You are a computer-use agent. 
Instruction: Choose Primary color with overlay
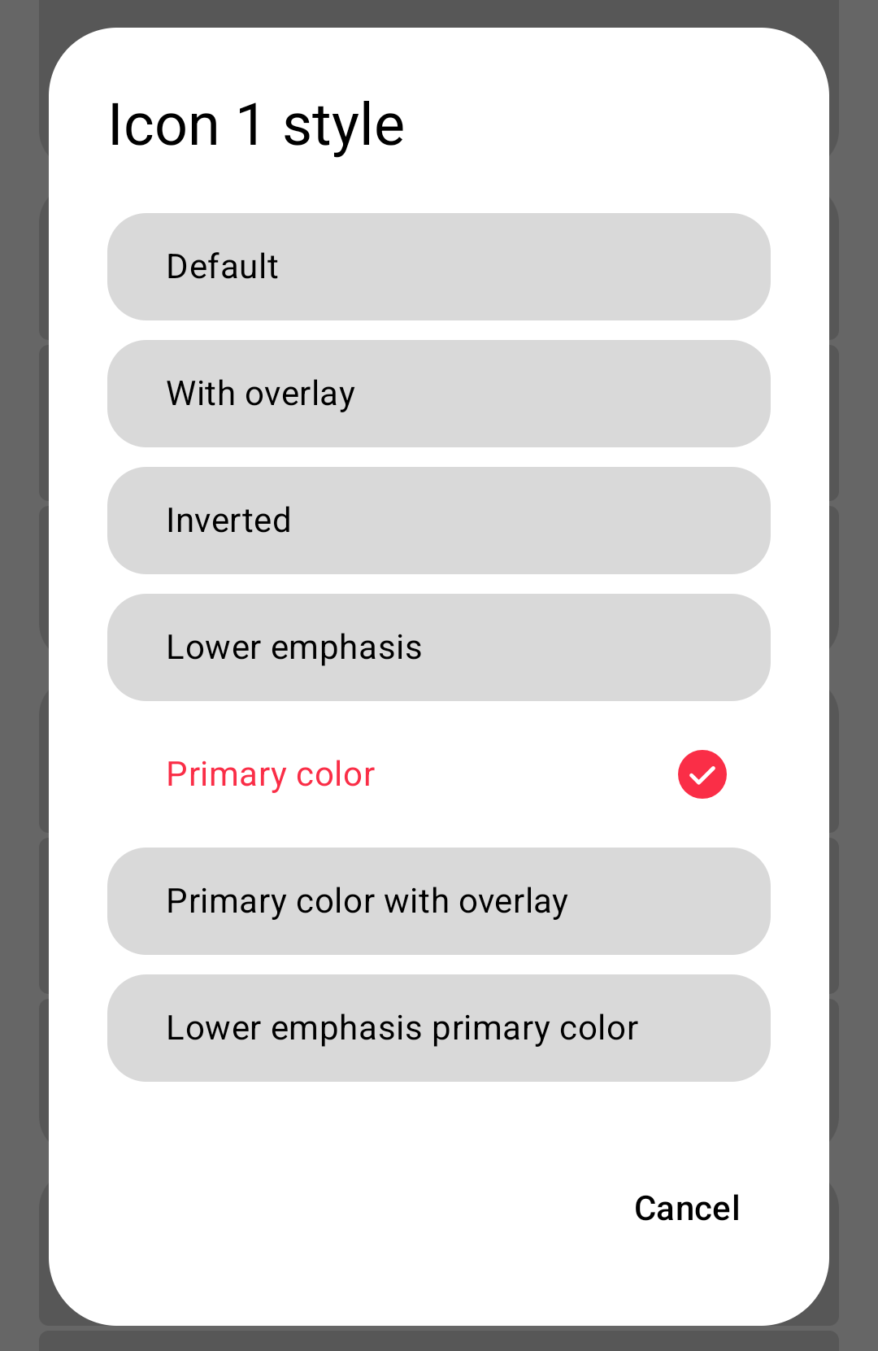coord(439,901)
